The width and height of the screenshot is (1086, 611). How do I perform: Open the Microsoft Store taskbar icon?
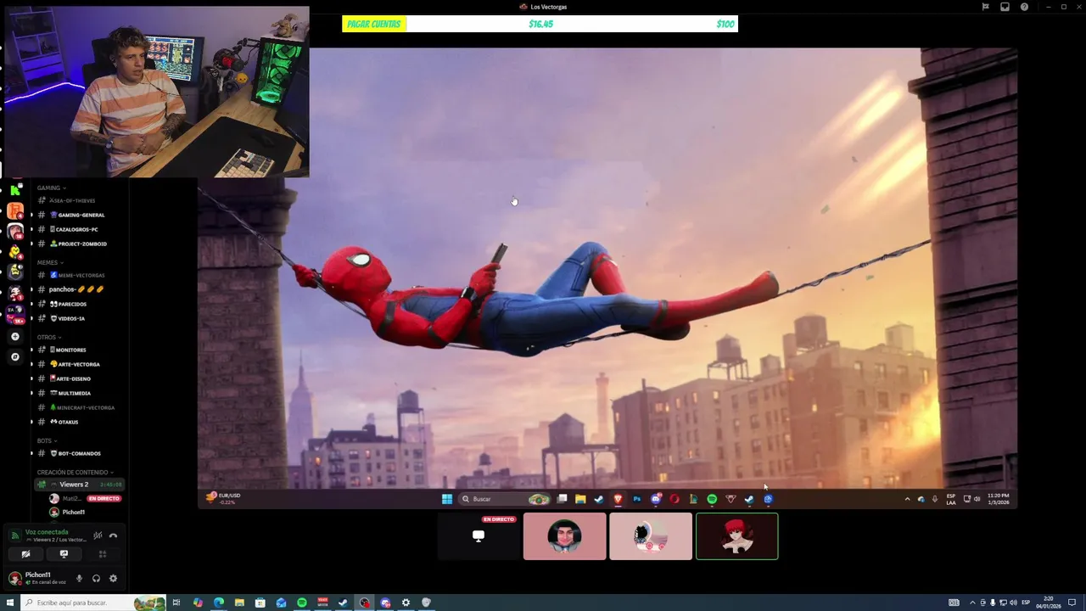(260, 603)
